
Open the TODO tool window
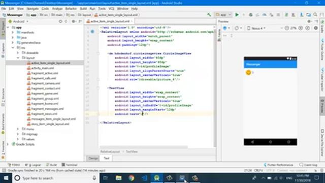click(x=14, y=165)
